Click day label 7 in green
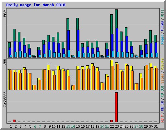 [x=40, y=126]
